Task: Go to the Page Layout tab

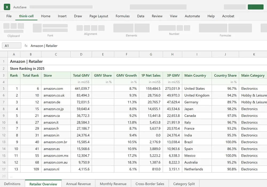Action: click(x=99, y=16)
